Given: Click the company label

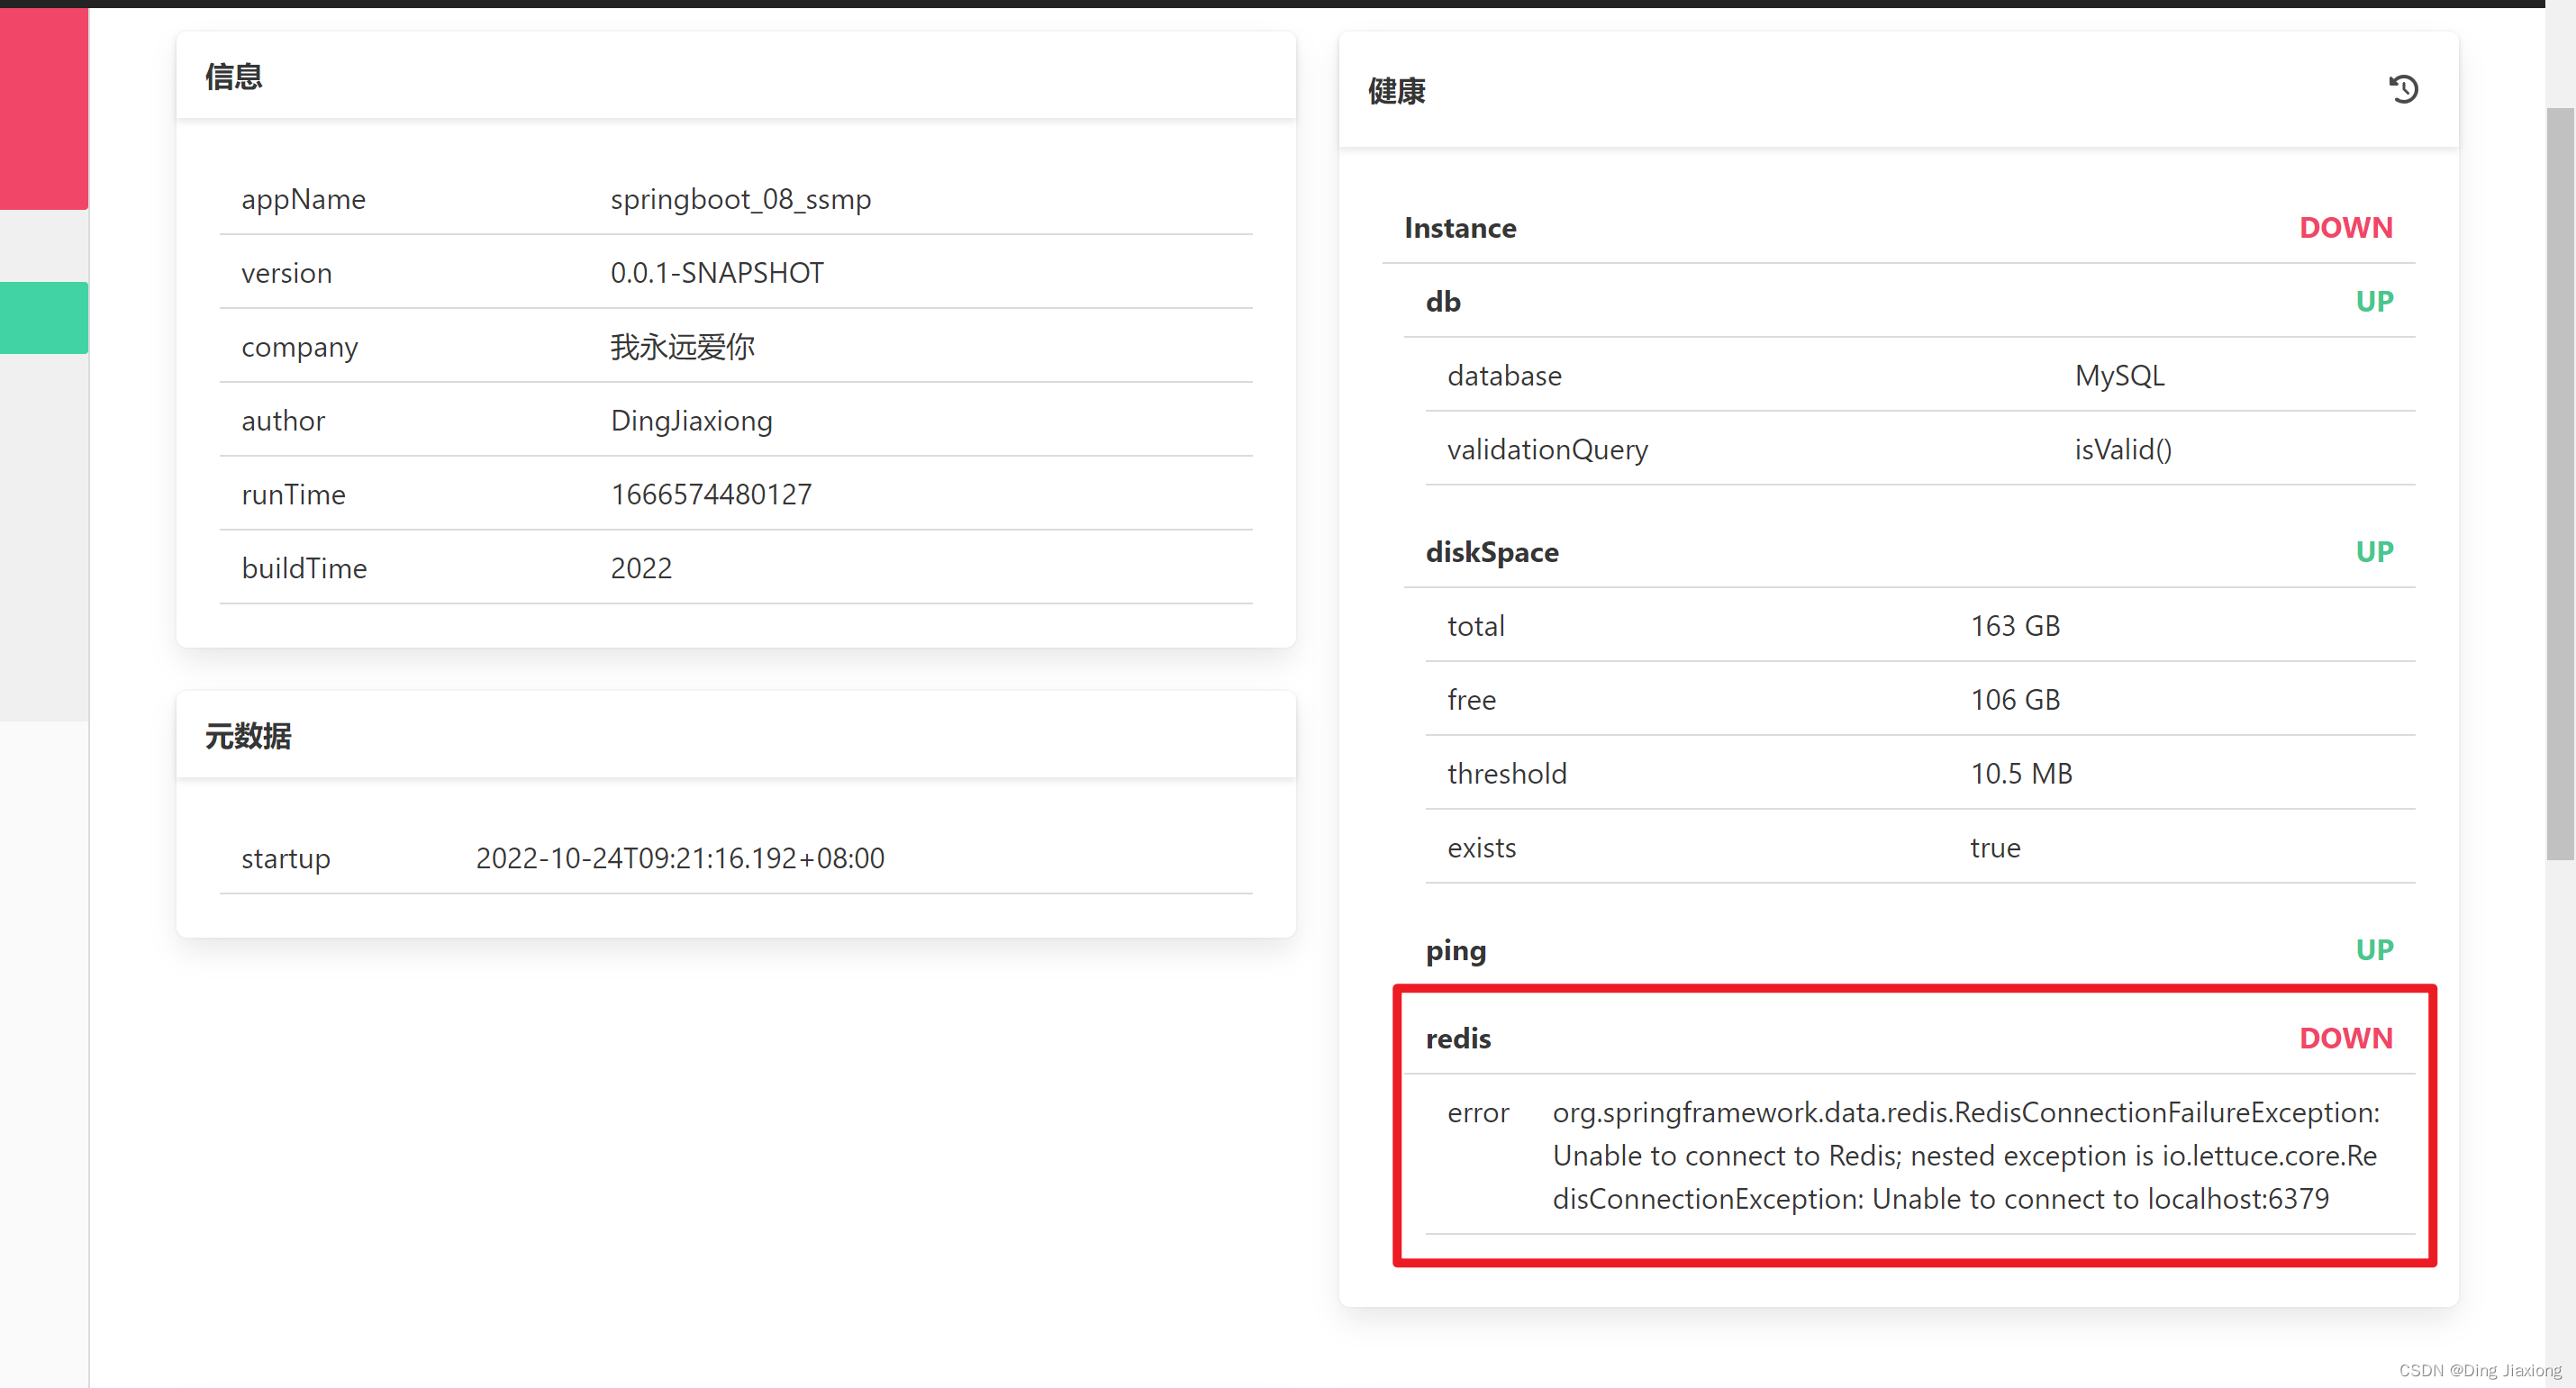Looking at the screenshot, I should (x=299, y=347).
